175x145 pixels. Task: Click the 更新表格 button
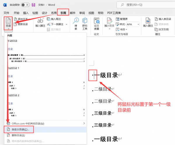coord(162,24)
